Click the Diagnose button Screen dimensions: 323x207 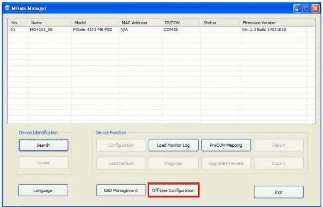point(174,163)
